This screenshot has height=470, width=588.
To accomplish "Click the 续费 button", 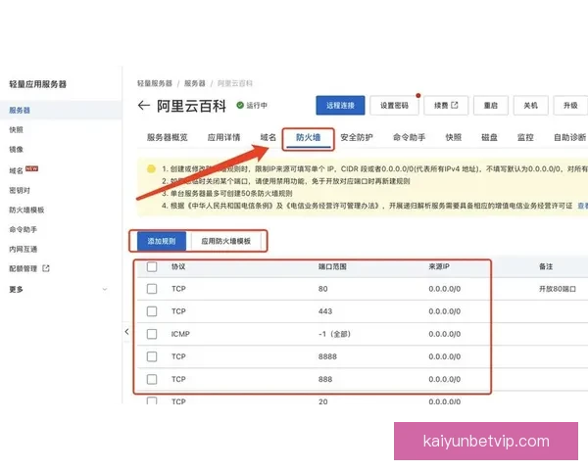I will point(446,106).
